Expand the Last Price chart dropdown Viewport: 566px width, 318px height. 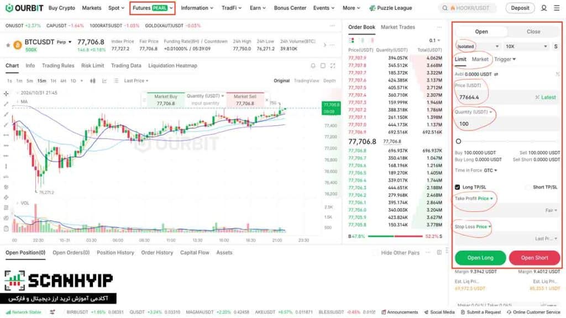(136, 81)
